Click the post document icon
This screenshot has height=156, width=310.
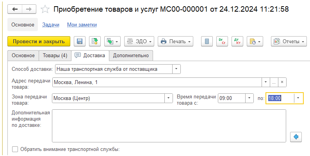pos(94,41)
